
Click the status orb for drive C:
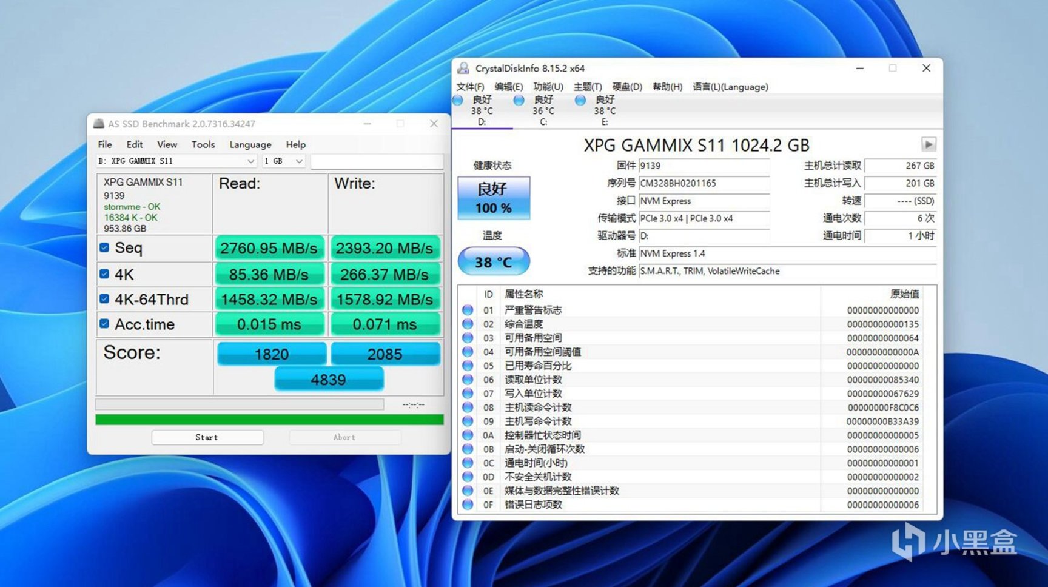tap(519, 100)
